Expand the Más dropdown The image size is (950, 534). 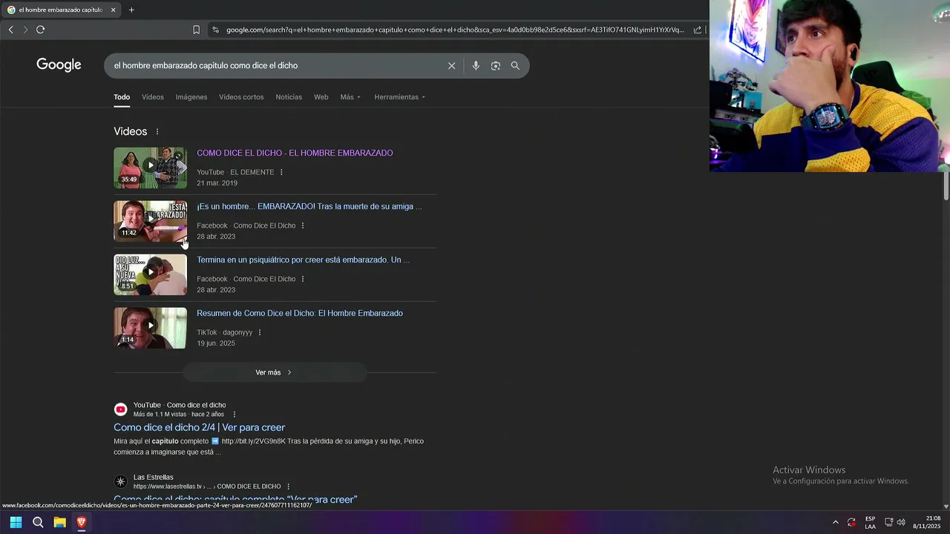(350, 97)
